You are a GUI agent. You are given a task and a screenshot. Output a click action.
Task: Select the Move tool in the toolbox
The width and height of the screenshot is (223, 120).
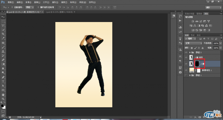(3, 17)
